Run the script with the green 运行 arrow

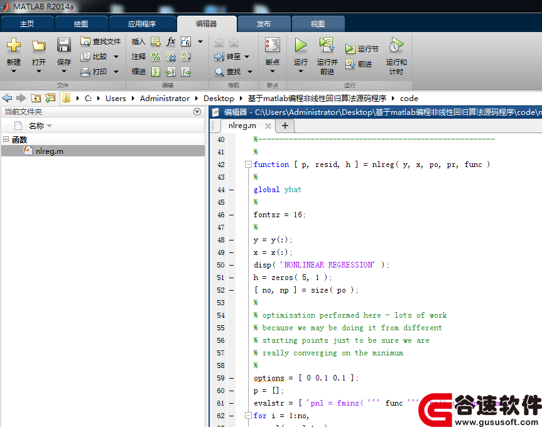point(301,45)
